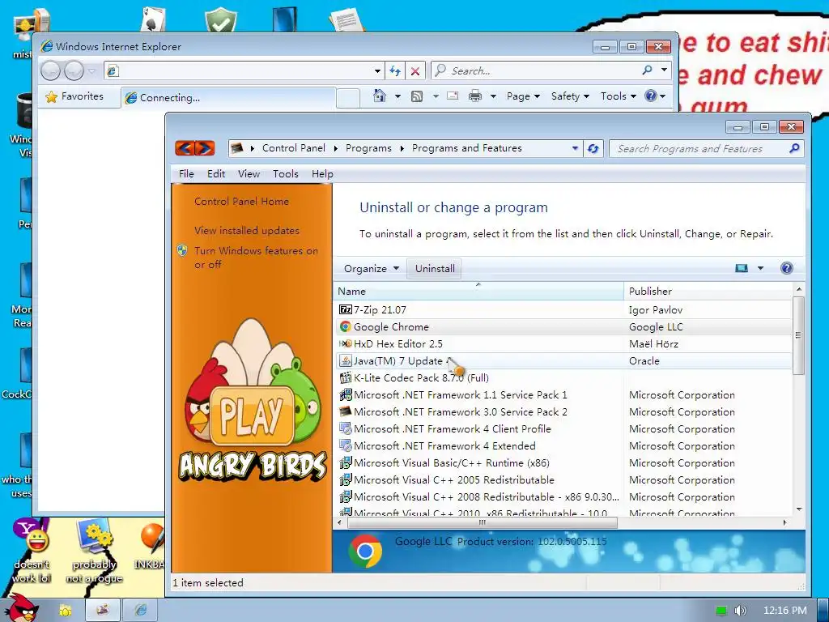Viewport: 829px width, 622px height.
Task: Expand the Page menu in Internet Explorer
Action: (523, 96)
